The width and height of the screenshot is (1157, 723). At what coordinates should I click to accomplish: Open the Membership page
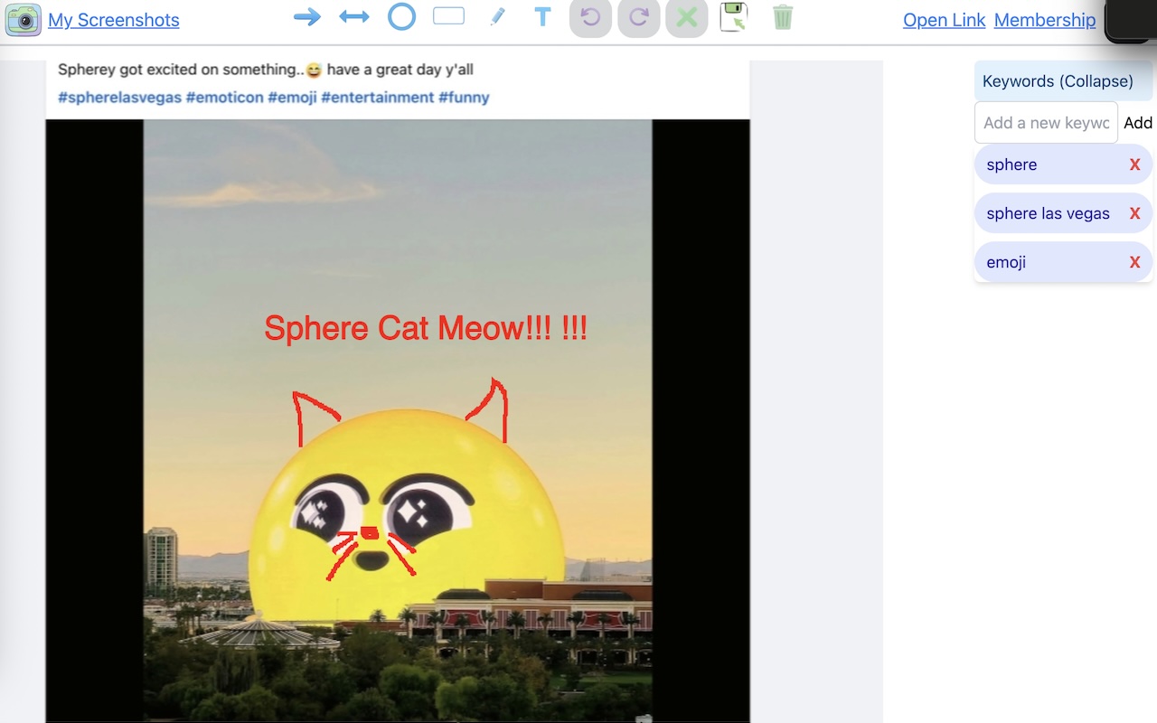(x=1045, y=20)
